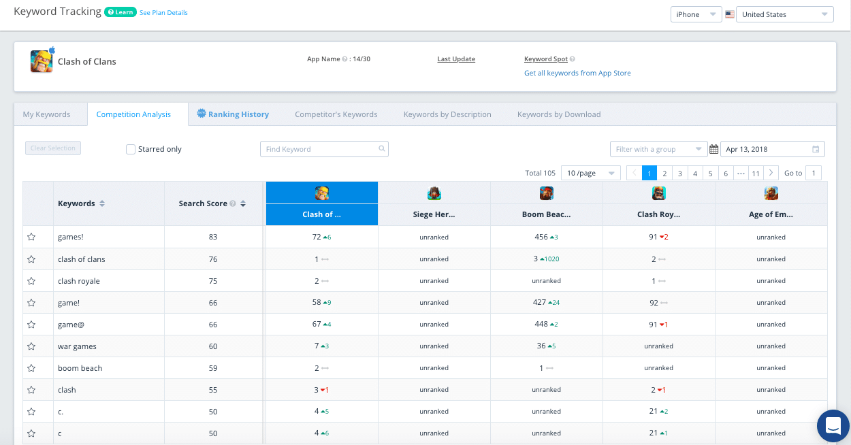The width and height of the screenshot is (851, 445).
Task: Click Get all keywords from App Store
Action: (577, 73)
